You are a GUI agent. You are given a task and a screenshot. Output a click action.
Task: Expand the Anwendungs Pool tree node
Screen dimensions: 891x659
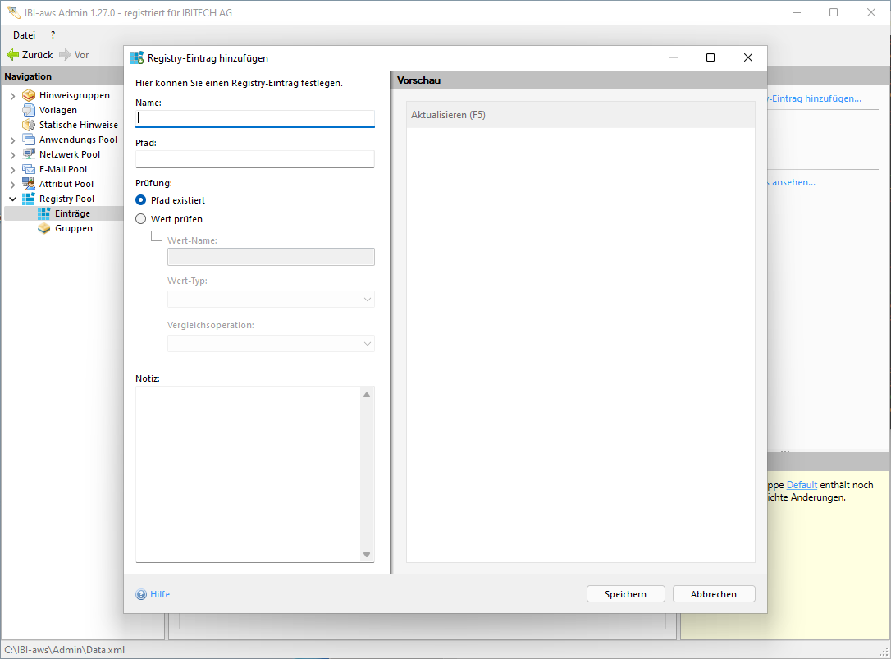coord(12,140)
